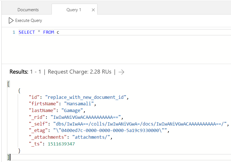This screenshot has width=231, height=162.
Task: Switch to the Documents tab
Action: [28, 10]
